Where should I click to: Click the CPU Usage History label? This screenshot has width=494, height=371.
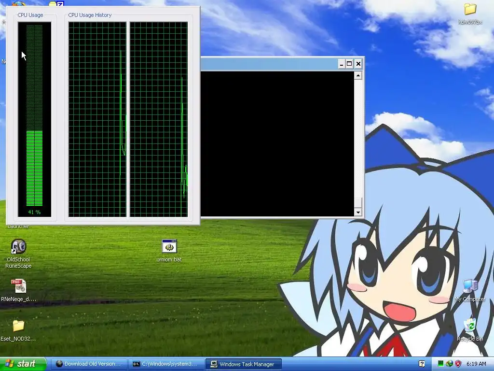click(90, 15)
